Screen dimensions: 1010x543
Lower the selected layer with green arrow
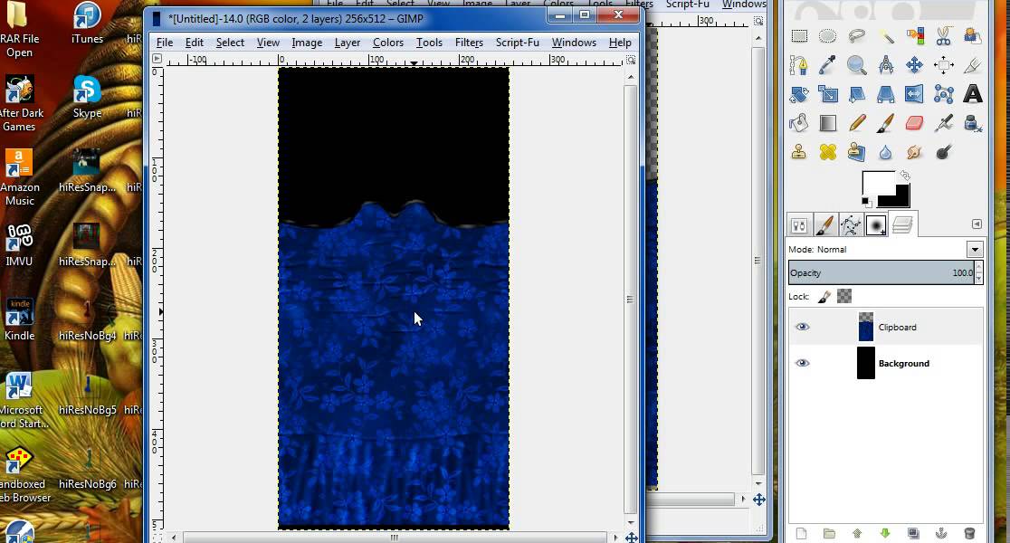click(885, 533)
